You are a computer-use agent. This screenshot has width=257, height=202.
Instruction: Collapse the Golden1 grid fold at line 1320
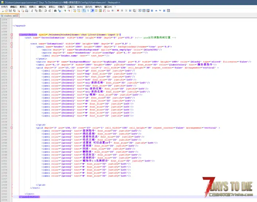tap(12, 68)
